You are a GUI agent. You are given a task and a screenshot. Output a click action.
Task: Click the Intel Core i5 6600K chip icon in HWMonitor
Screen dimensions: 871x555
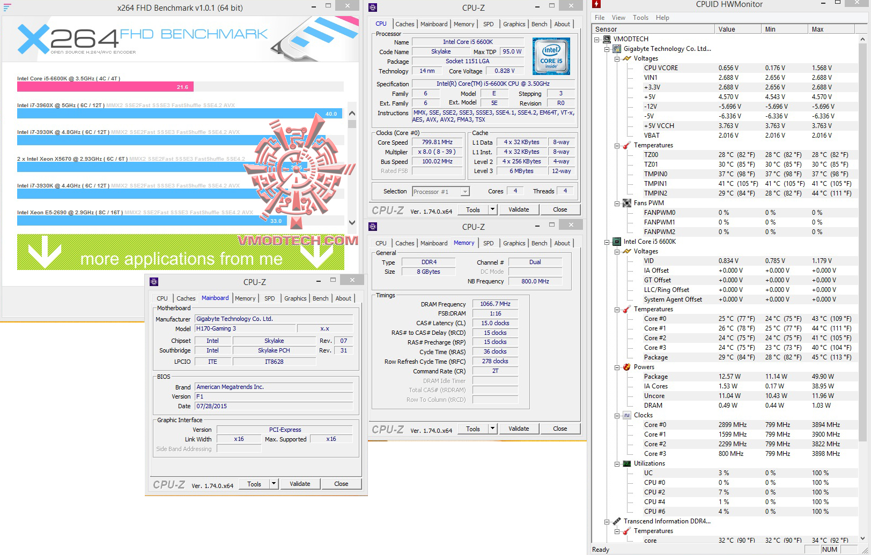click(617, 242)
